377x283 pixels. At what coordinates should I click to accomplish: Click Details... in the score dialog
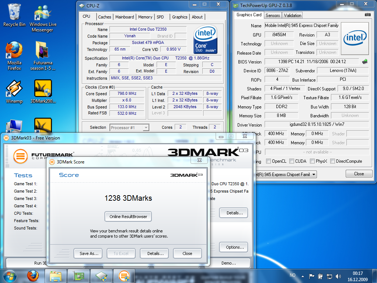pos(155,253)
